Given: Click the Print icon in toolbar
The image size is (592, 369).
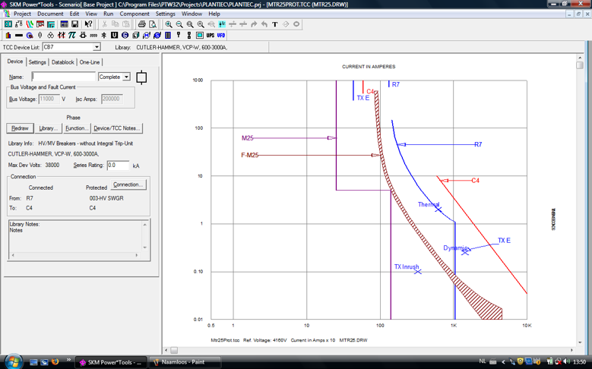Looking at the screenshot, I should pyautogui.click(x=141, y=24).
